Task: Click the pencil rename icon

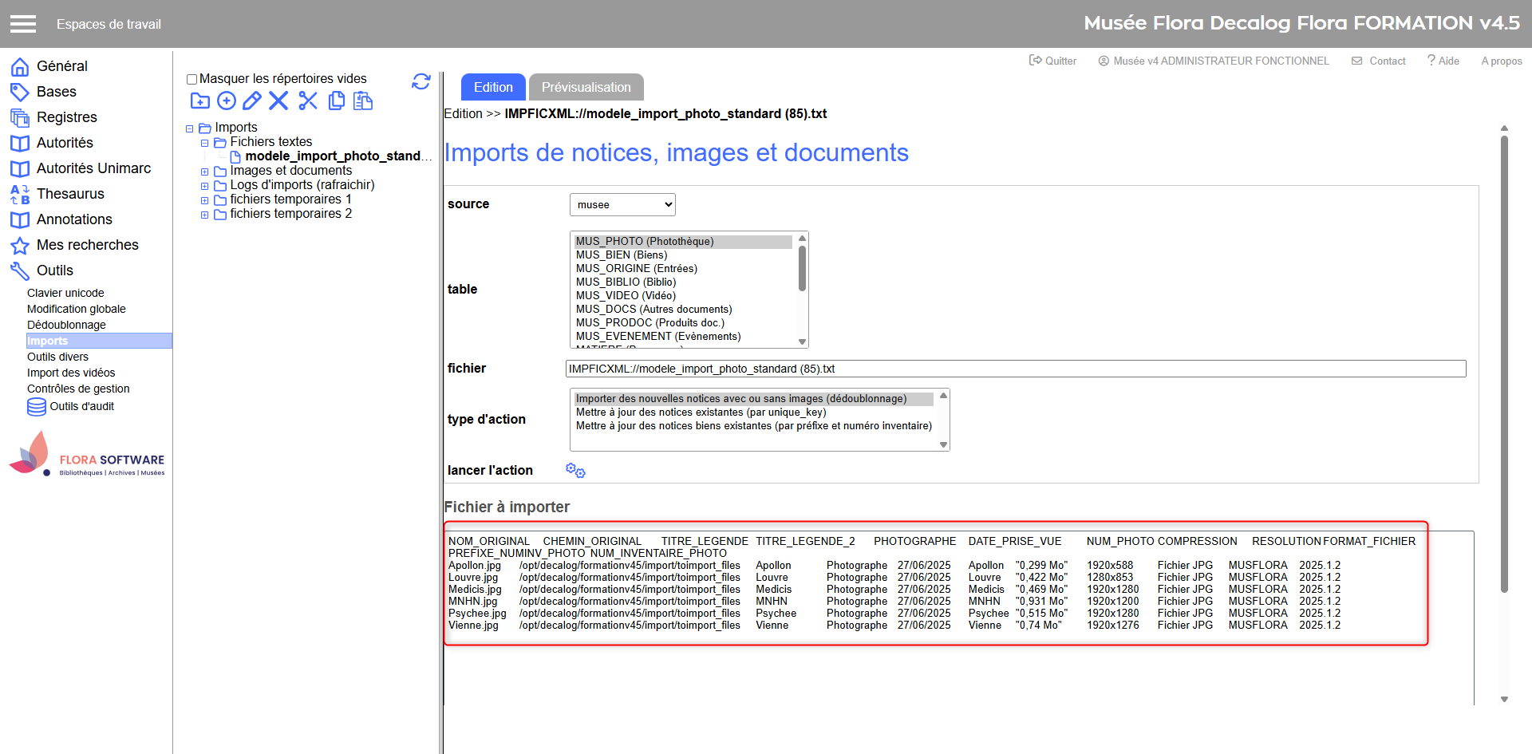Action: coord(252,101)
